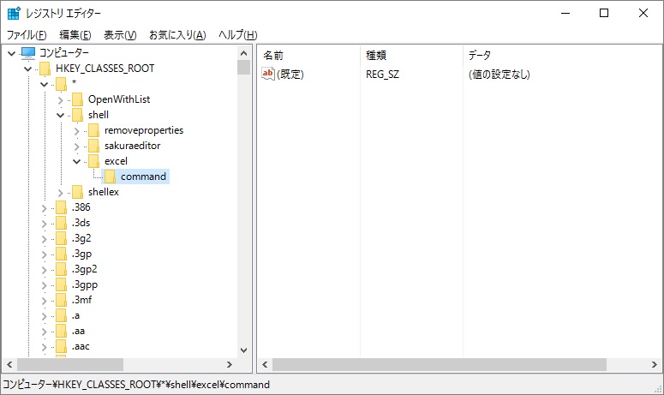Click the .3gpp folder icon
The width and height of the screenshot is (664, 395).
point(62,285)
